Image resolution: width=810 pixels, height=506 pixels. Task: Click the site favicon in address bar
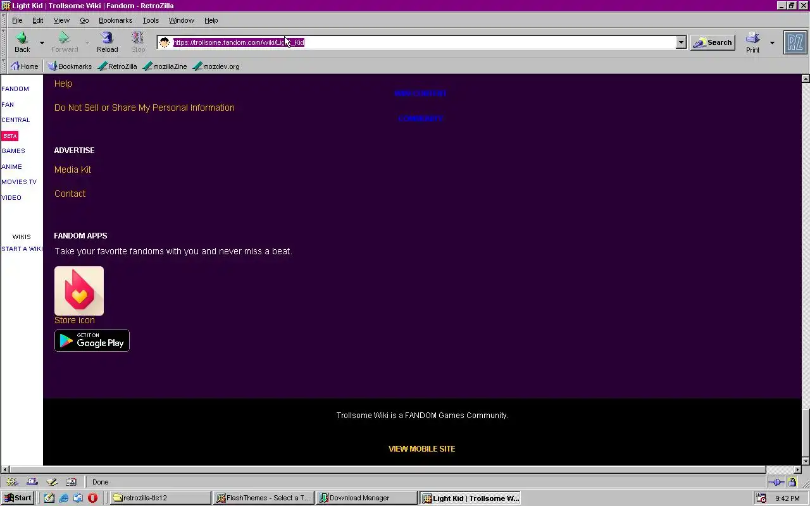[x=165, y=42]
